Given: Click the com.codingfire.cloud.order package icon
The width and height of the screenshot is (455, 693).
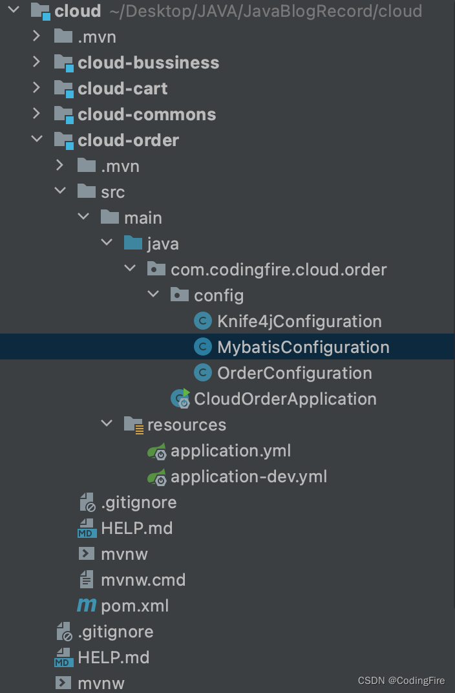Looking at the screenshot, I should (156, 269).
